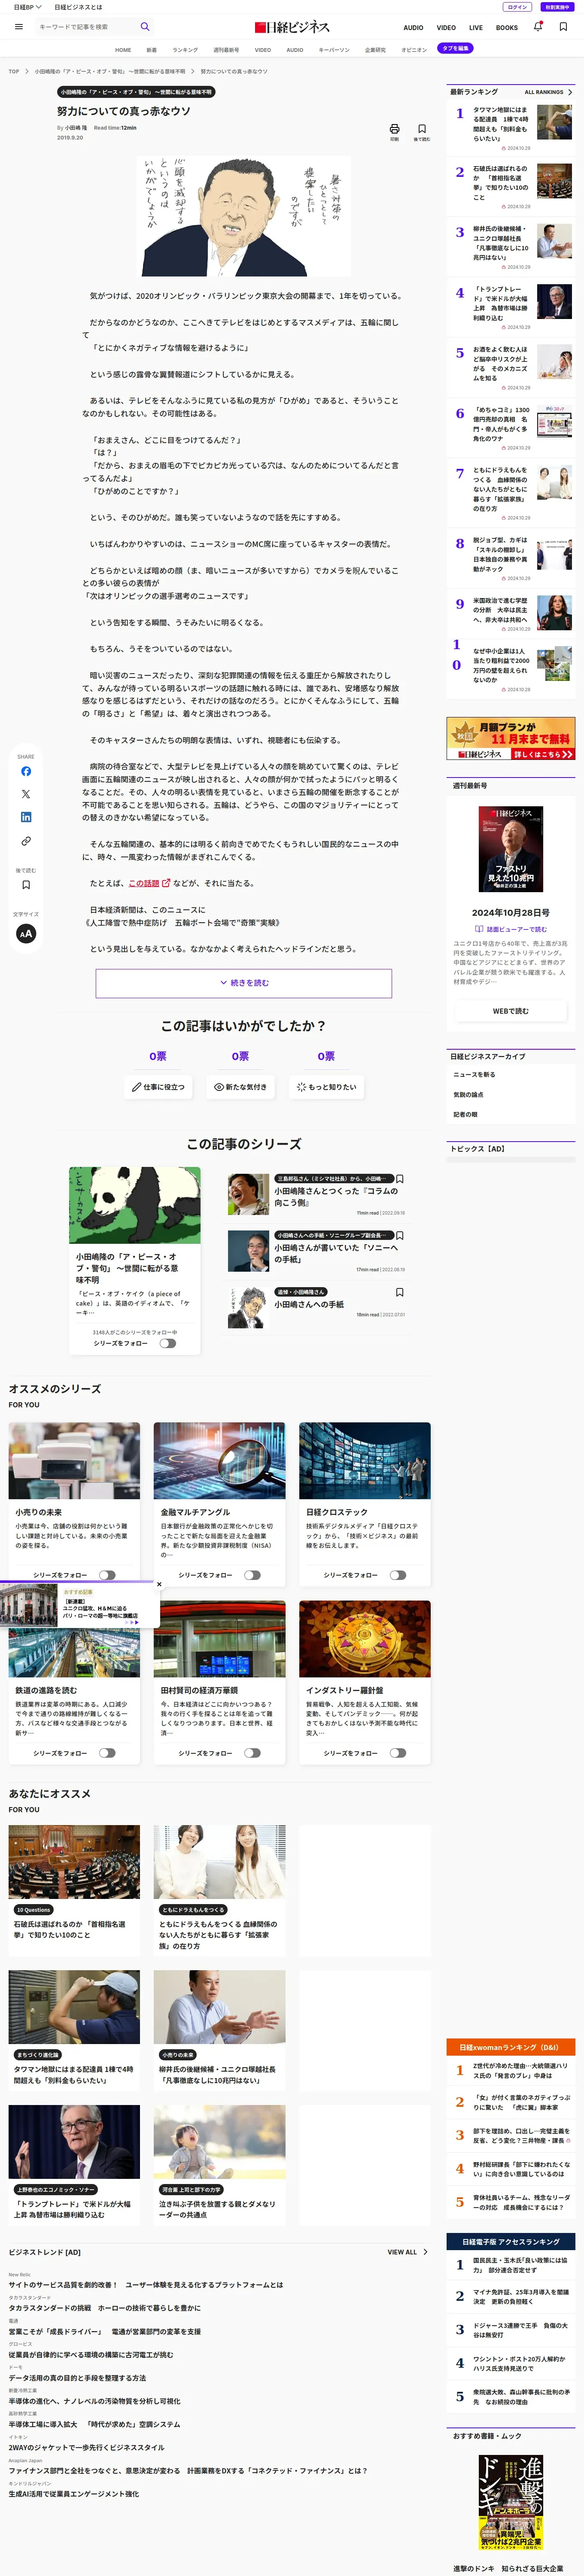The width and height of the screenshot is (584, 2576).
Task: Toggle series follow for 鉄道の進路を読む
Action: coord(107,1753)
